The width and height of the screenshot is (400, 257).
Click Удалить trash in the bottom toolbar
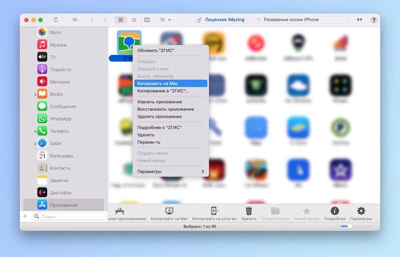tap(249, 214)
